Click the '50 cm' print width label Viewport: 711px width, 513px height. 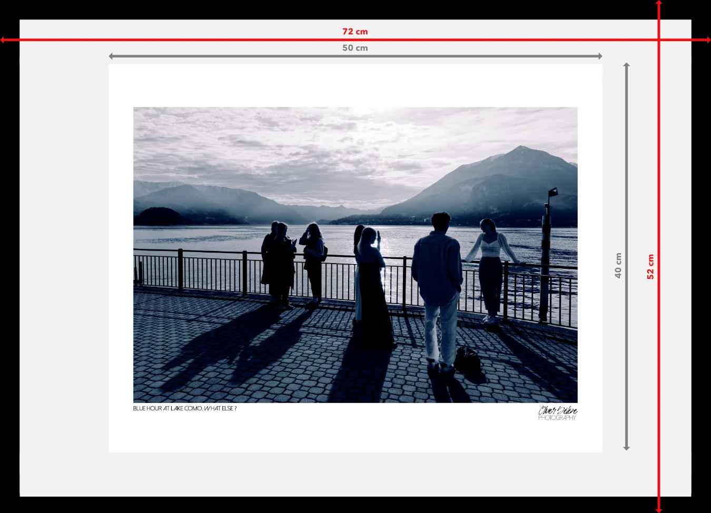355,48
